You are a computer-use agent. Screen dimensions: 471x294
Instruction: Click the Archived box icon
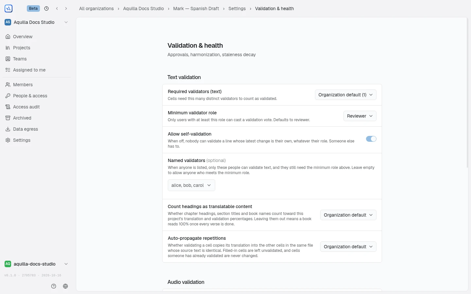click(8, 118)
